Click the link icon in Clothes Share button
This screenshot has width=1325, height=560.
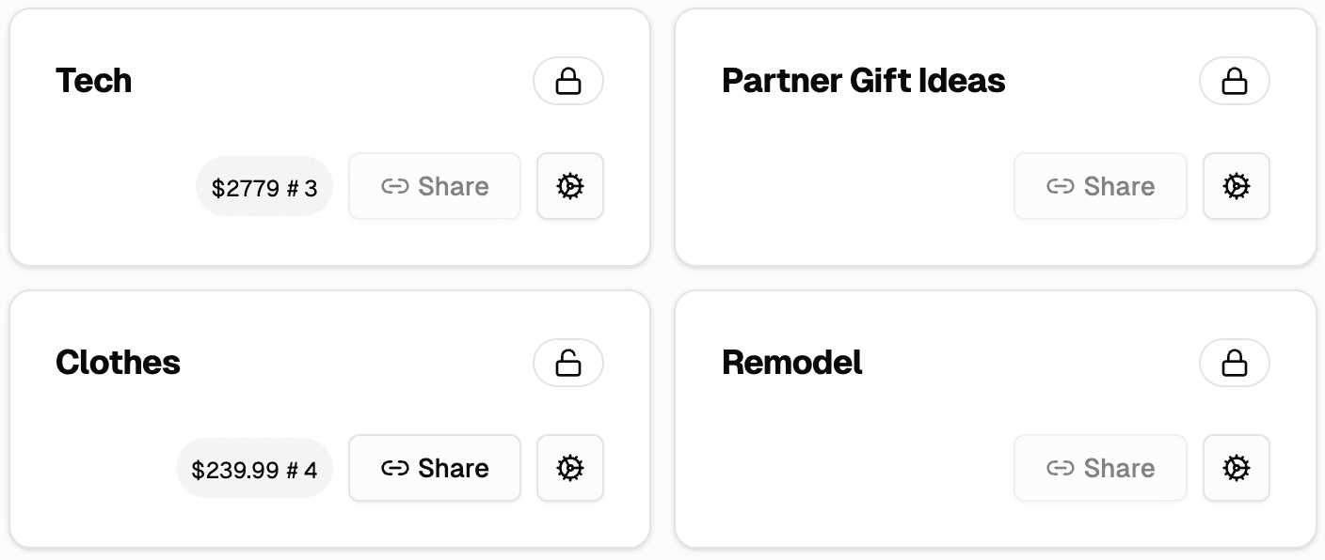[395, 468]
